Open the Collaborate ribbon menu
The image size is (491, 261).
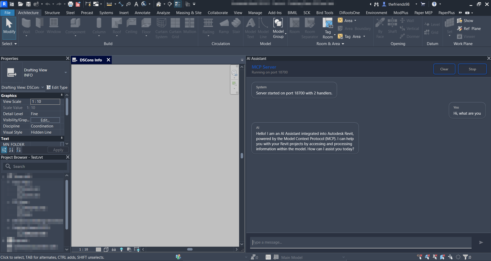(x=218, y=13)
